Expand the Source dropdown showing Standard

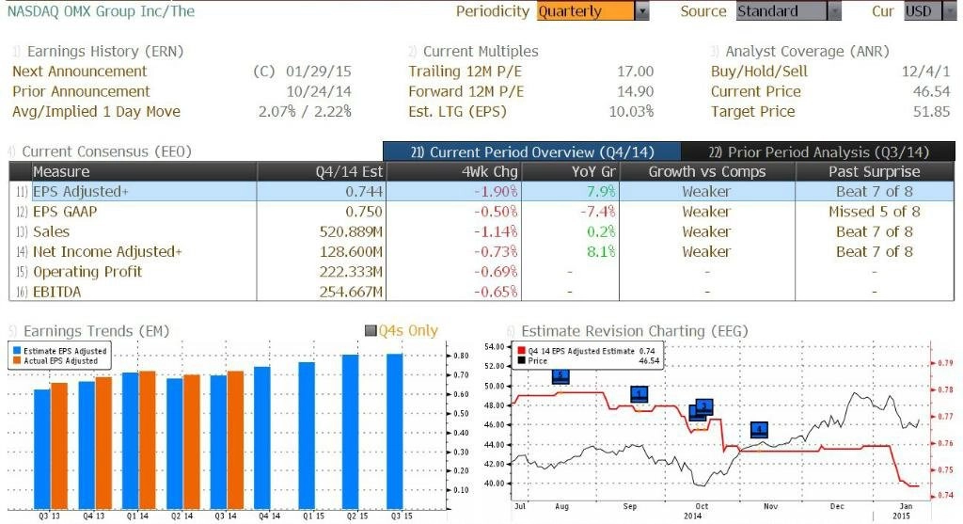pos(834,11)
